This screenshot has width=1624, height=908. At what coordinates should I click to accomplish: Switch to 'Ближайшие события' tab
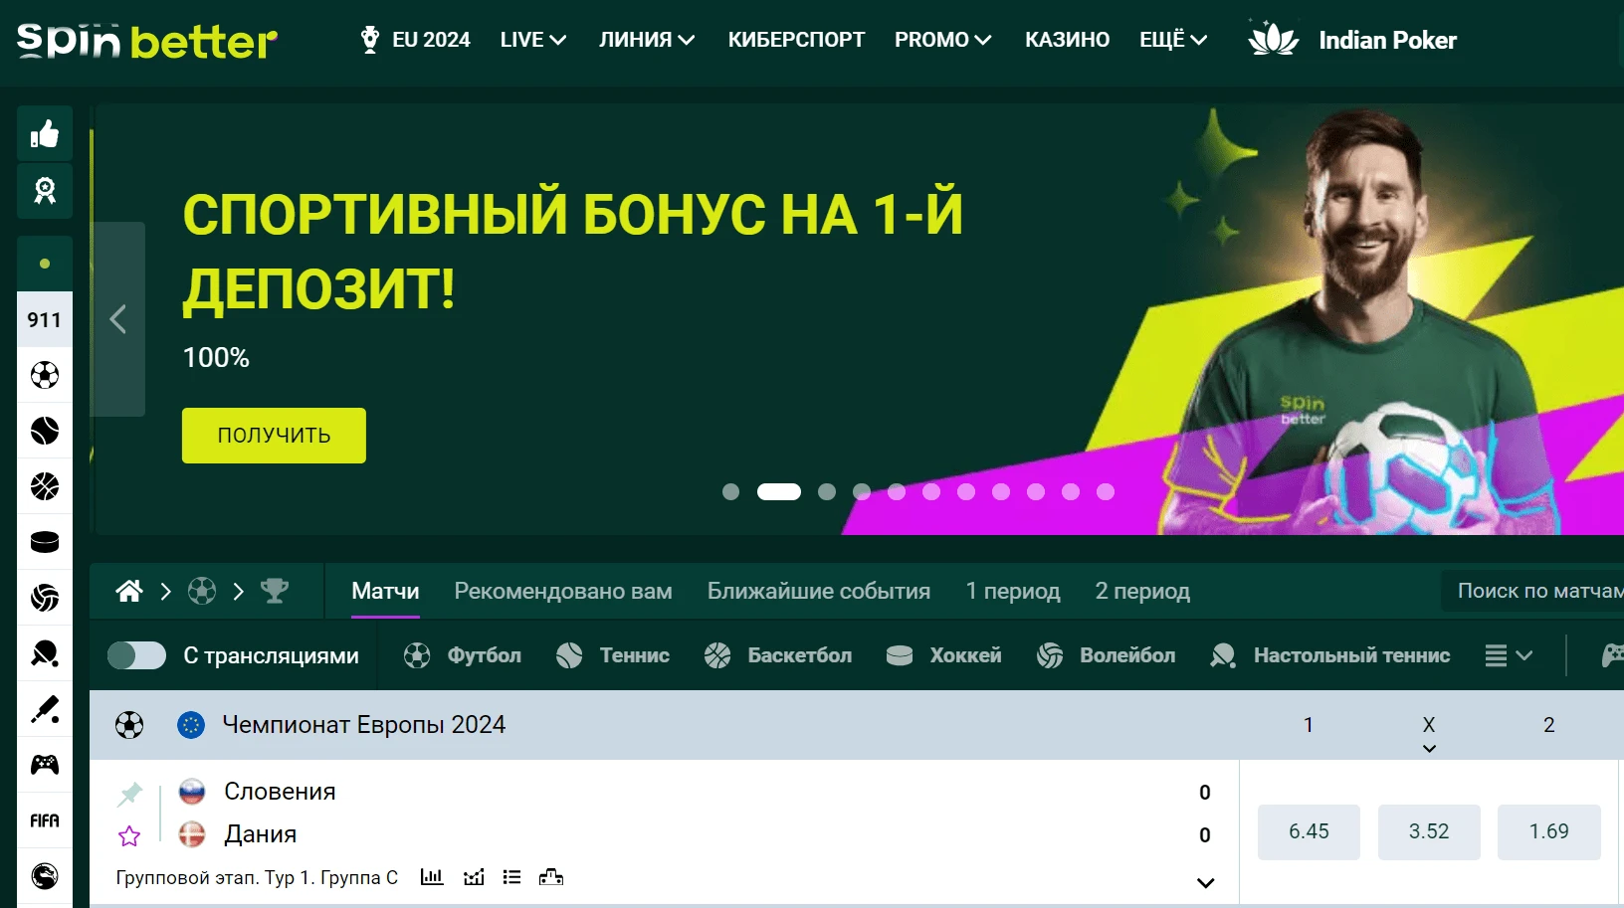pyautogui.click(x=818, y=592)
